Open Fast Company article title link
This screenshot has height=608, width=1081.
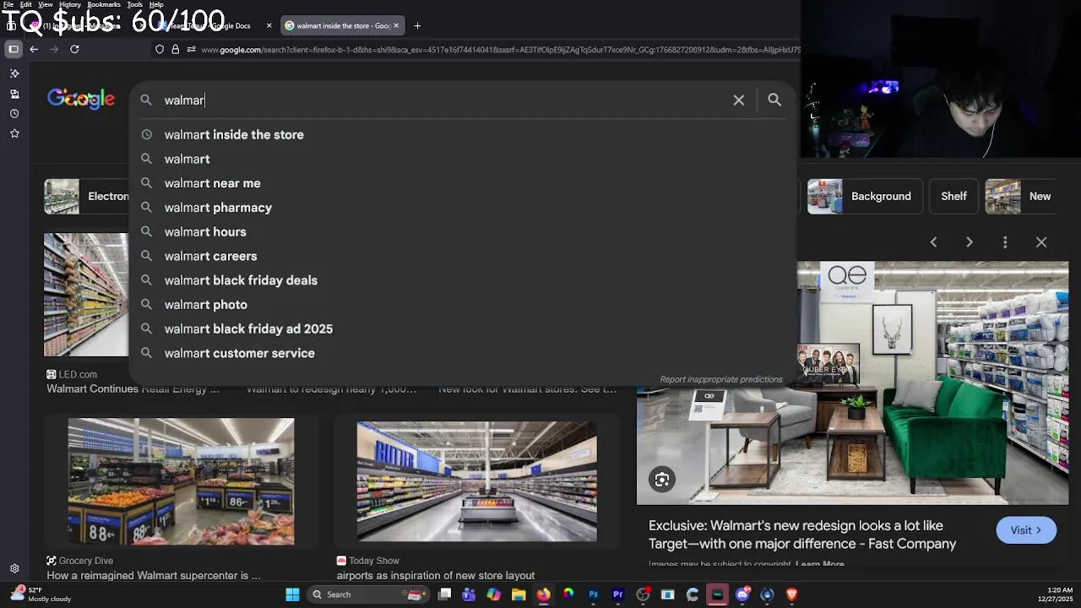[x=802, y=535]
